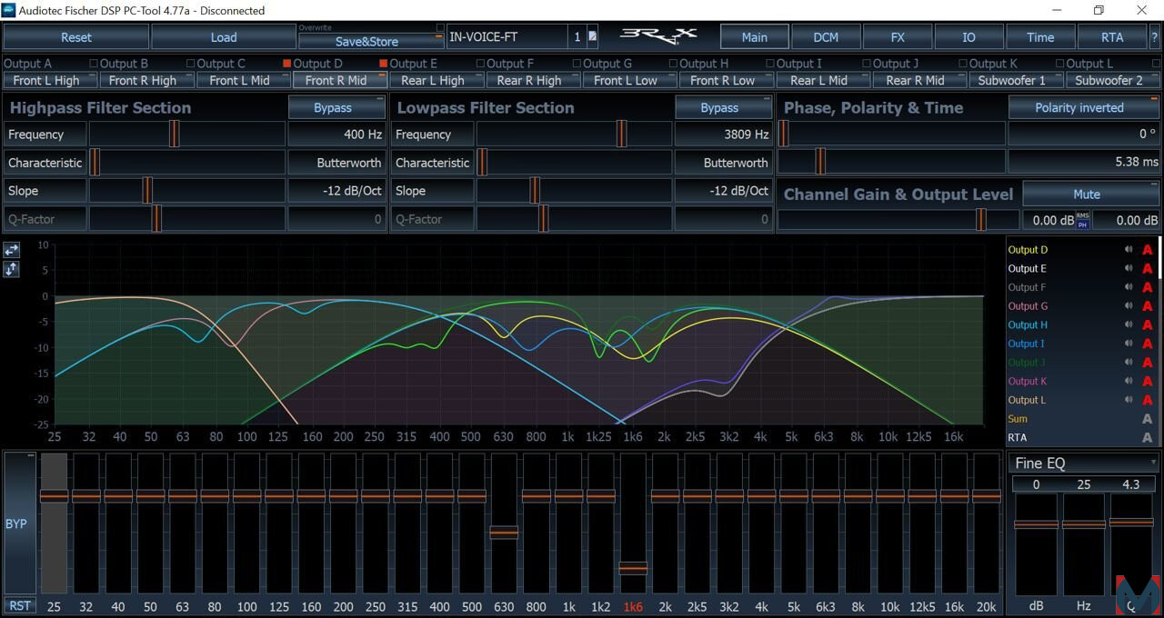The image size is (1164, 618).
Task: Click the 3RAX logo in the top bar
Action: (x=658, y=37)
